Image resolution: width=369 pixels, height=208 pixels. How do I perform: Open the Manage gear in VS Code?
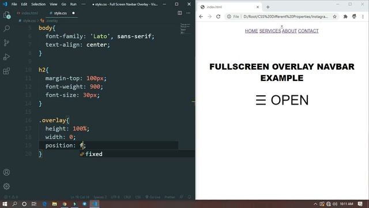pos(6,186)
